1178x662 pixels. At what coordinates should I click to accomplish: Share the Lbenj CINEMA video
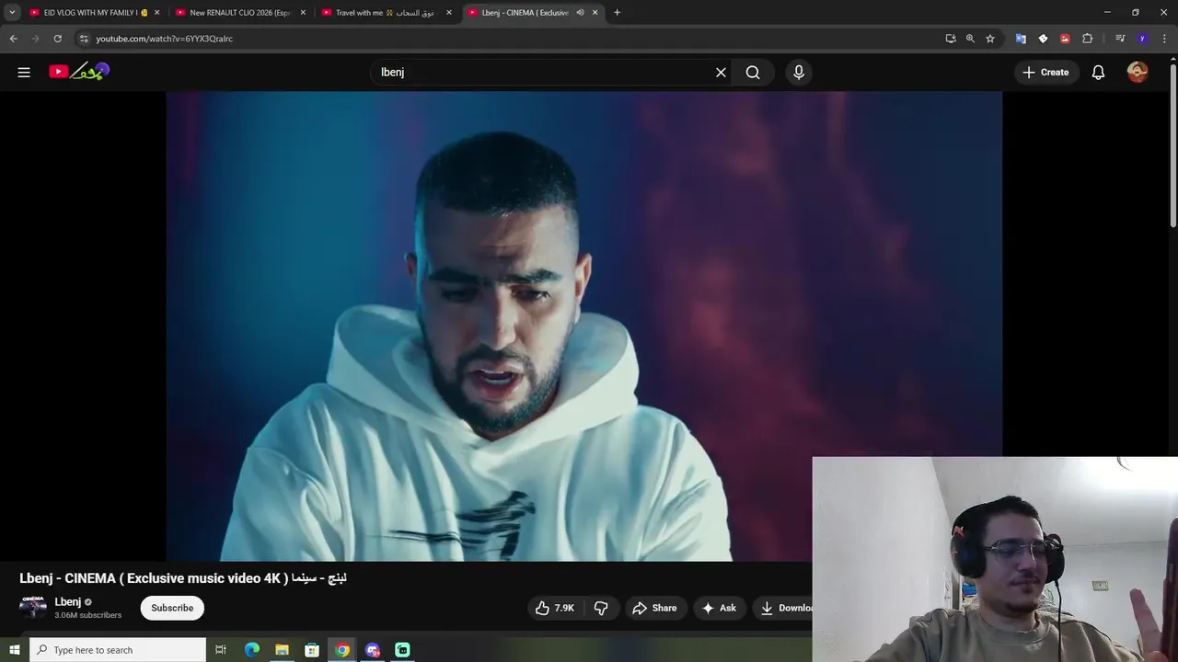click(x=654, y=608)
